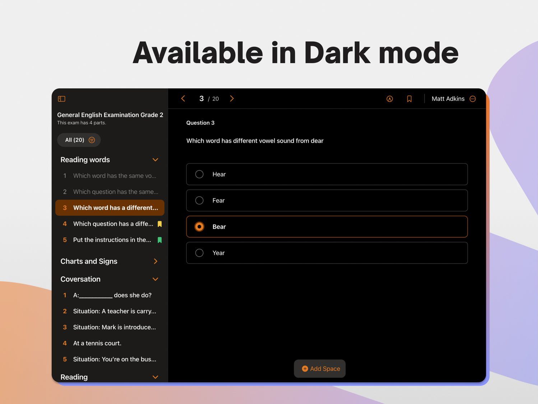Click the plus icon in Add Space
Image resolution: width=538 pixels, height=404 pixels.
click(x=305, y=369)
